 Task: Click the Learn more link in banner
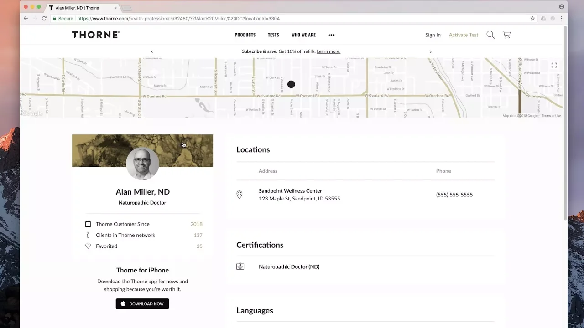coord(328,51)
